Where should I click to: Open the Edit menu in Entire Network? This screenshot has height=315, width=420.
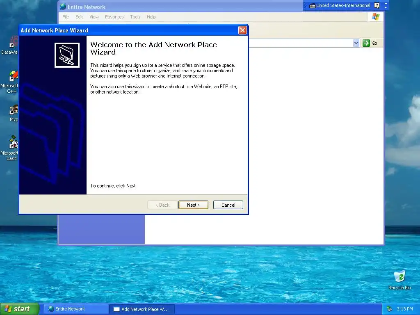pos(79,17)
